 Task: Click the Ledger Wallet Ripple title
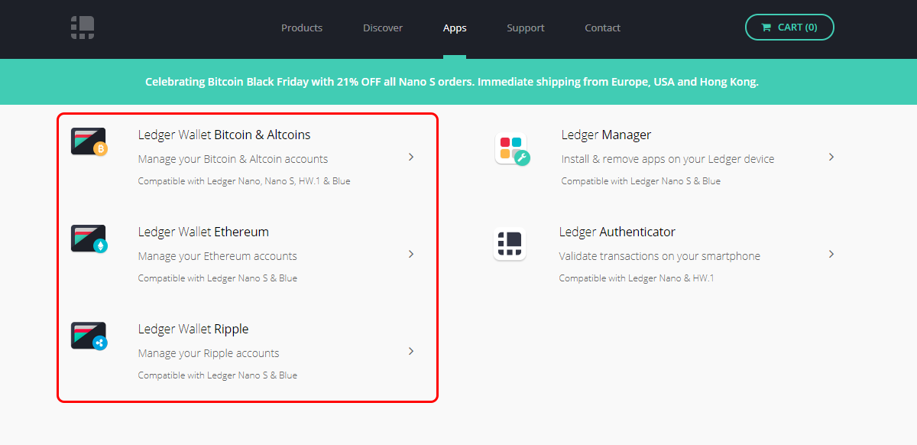[193, 329]
